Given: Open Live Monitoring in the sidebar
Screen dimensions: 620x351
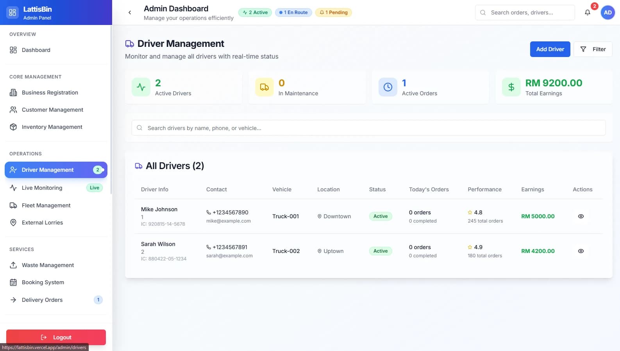Looking at the screenshot, I should point(42,188).
